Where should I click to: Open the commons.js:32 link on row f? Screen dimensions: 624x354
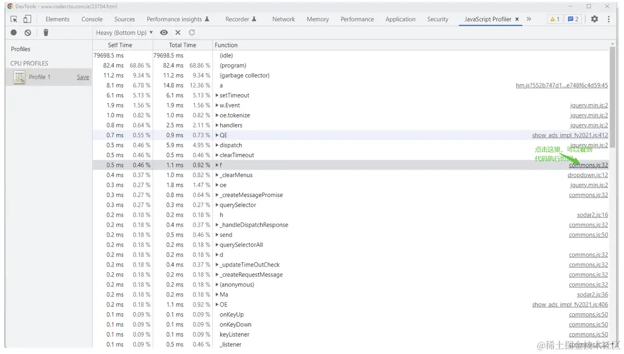(588, 165)
